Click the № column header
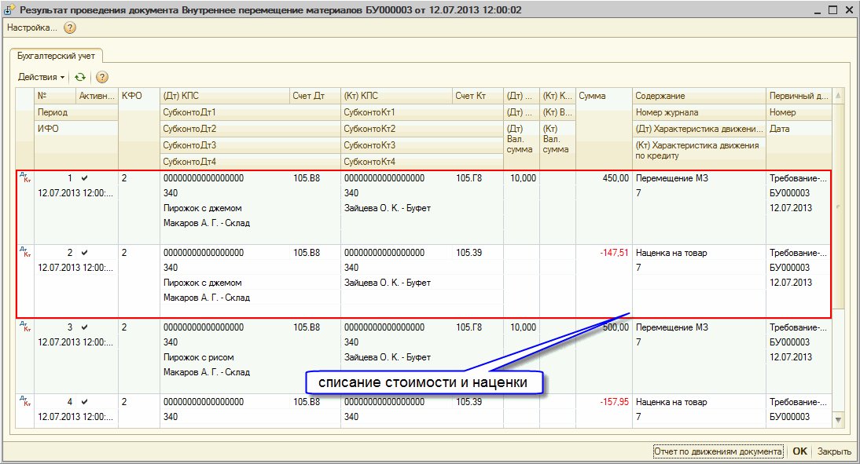 [55, 96]
